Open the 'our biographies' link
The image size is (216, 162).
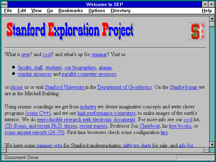coord(80,67)
